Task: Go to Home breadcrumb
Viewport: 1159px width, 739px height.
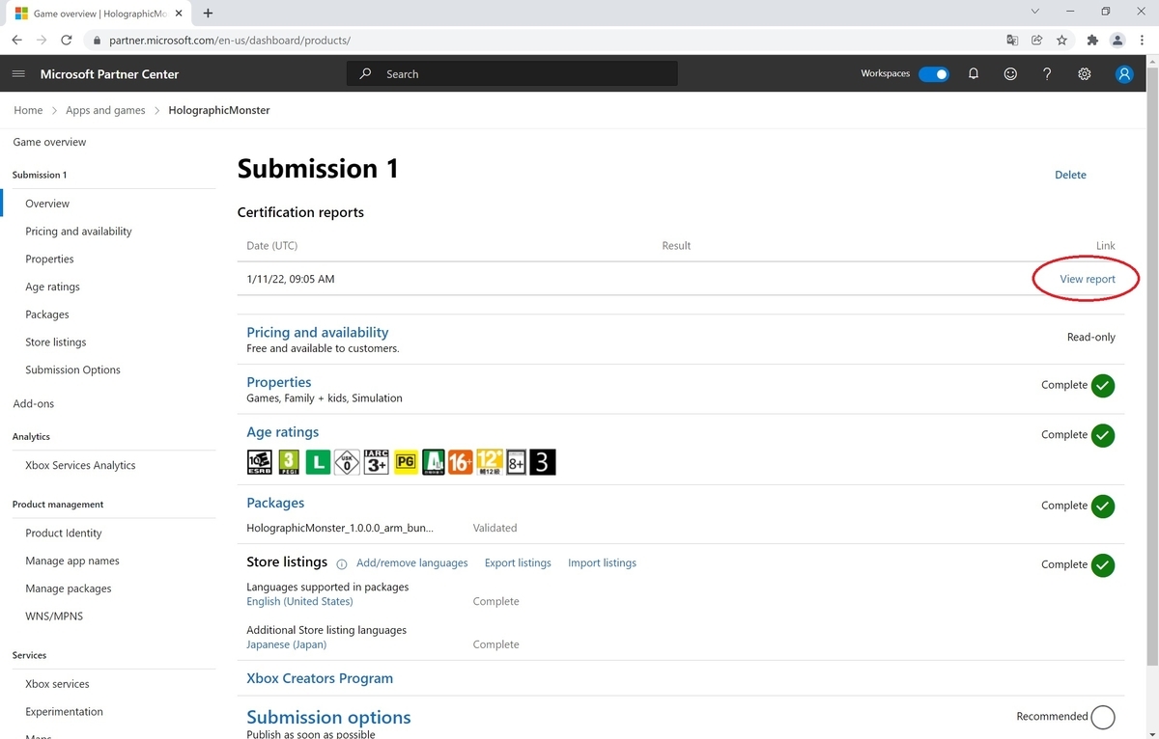Action: [28, 110]
